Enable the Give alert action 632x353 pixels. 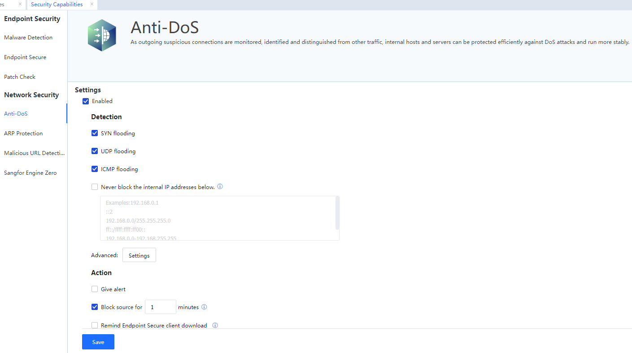[x=95, y=289]
